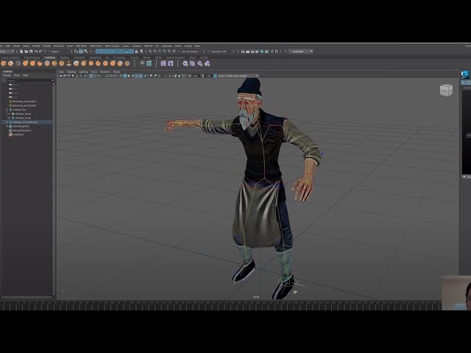The height and width of the screenshot is (353, 471).
Task: Select the Relax sculpting tool
Action: click(x=18, y=63)
